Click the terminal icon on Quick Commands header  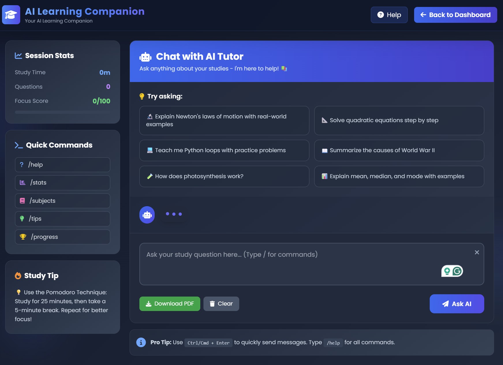coord(18,145)
